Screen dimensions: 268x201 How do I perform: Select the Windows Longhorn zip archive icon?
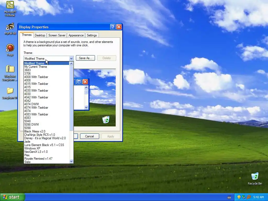point(10,73)
